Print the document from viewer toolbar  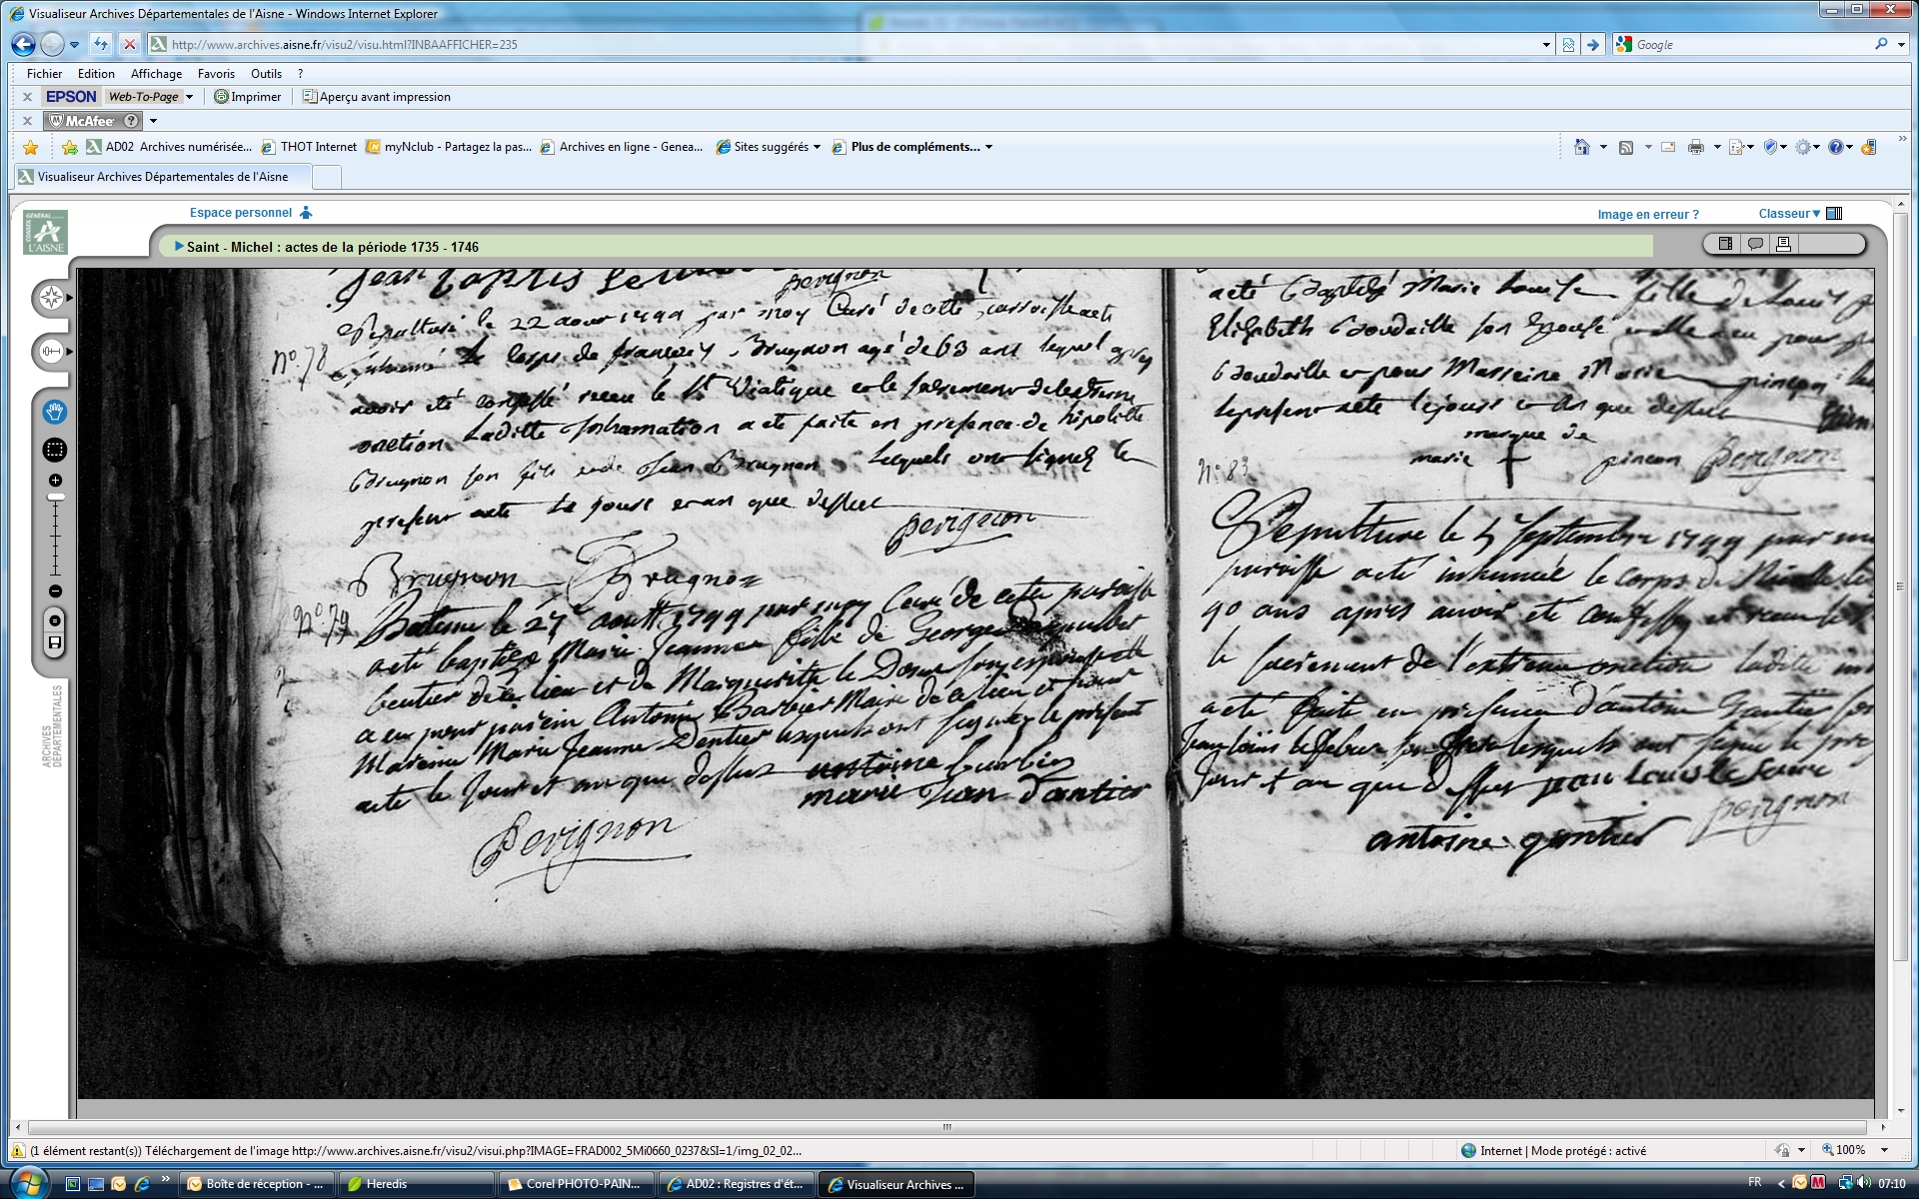(x=1784, y=244)
